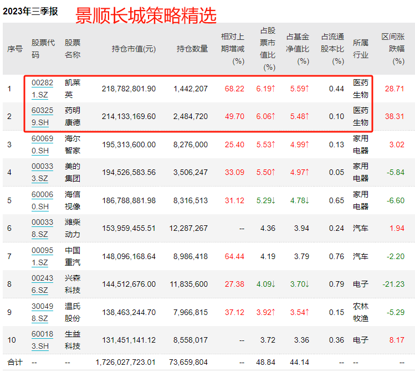The height and width of the screenshot is (372, 415).
Task: Click the 序号 column header
Action: (15, 49)
